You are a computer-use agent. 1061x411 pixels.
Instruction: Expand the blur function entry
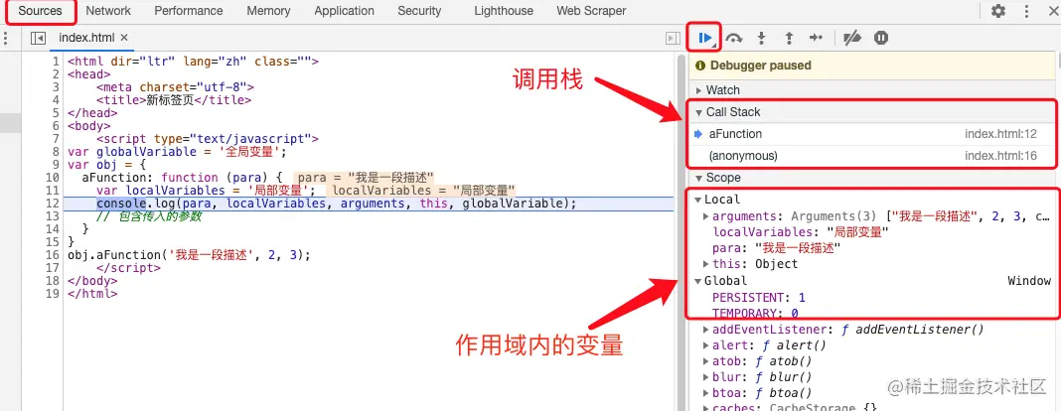706,377
